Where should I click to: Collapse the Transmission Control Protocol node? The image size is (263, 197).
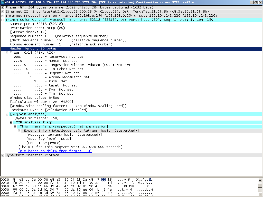coord(3,20)
